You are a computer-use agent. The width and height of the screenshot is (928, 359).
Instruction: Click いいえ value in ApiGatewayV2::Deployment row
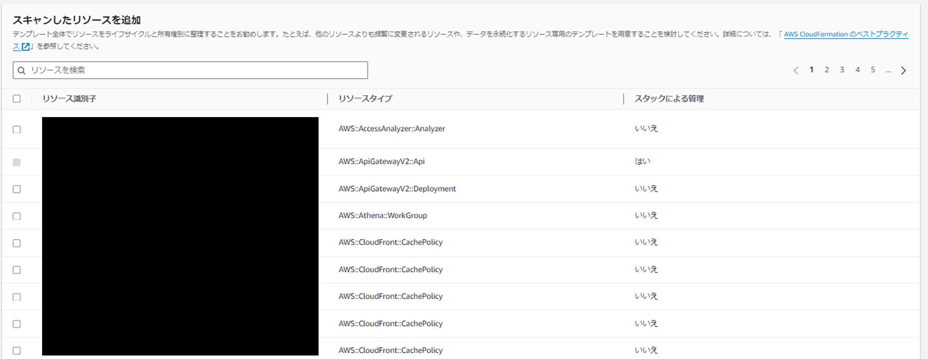tap(646, 189)
